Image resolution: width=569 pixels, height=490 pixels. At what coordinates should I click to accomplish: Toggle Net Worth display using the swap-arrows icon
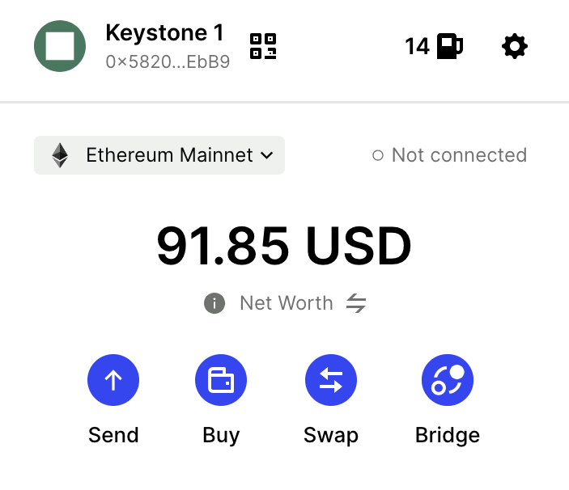pos(356,303)
